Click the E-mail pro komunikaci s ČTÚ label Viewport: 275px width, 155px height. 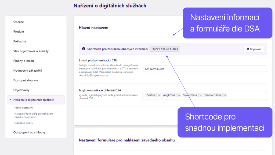[x=98, y=61]
